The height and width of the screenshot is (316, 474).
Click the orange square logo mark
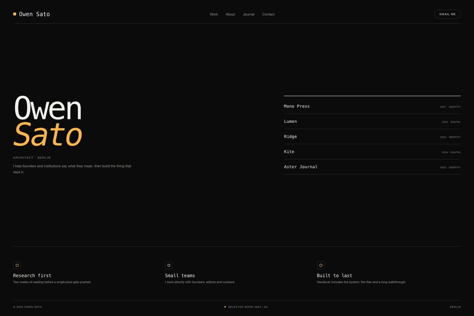(15, 14)
